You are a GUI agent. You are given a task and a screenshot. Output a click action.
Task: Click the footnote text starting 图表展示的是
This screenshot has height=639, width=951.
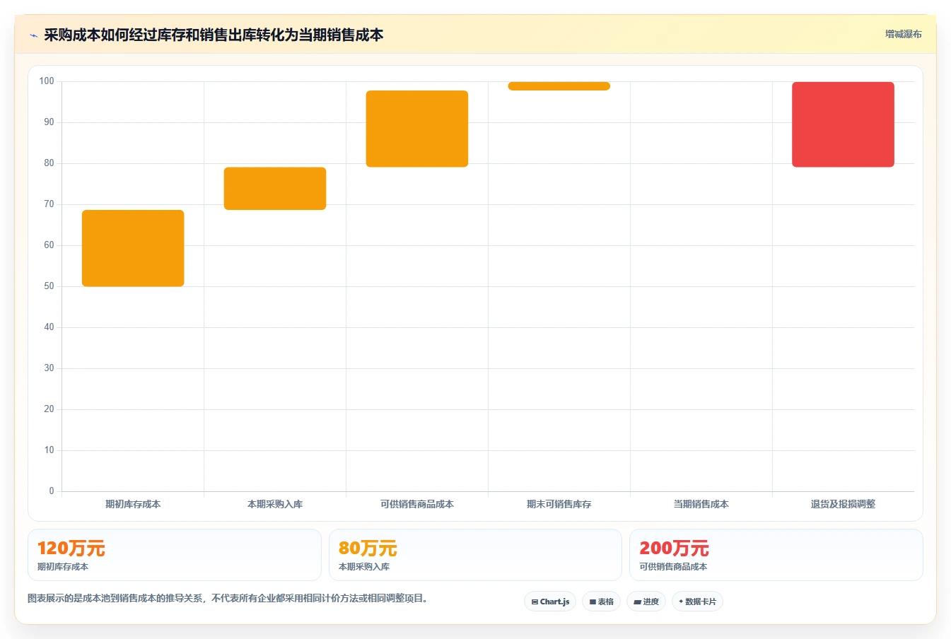pos(229,598)
